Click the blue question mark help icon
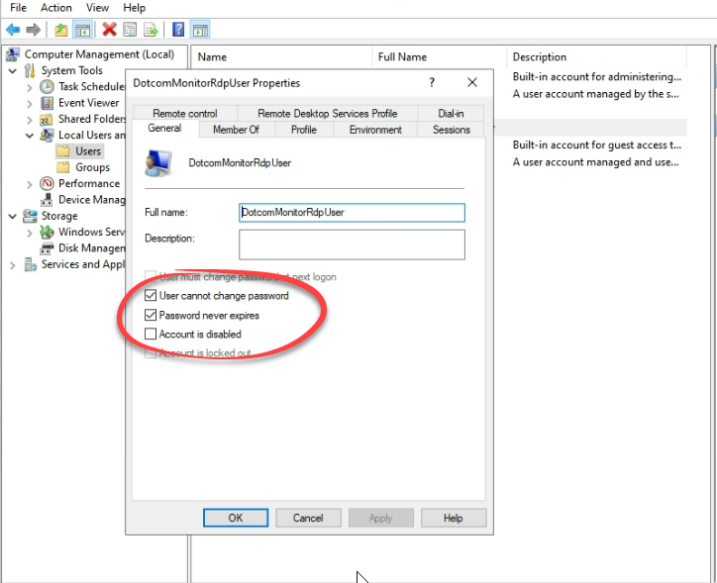Screen dimensions: 717x583 [x=178, y=30]
